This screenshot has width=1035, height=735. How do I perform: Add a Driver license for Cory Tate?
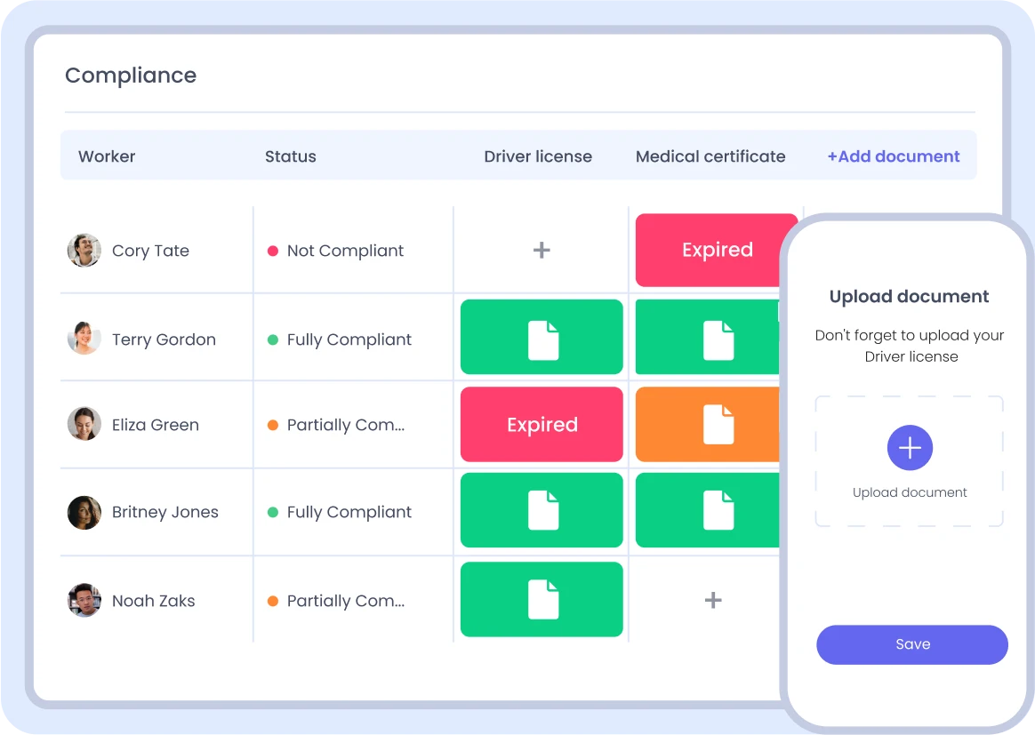tap(541, 250)
